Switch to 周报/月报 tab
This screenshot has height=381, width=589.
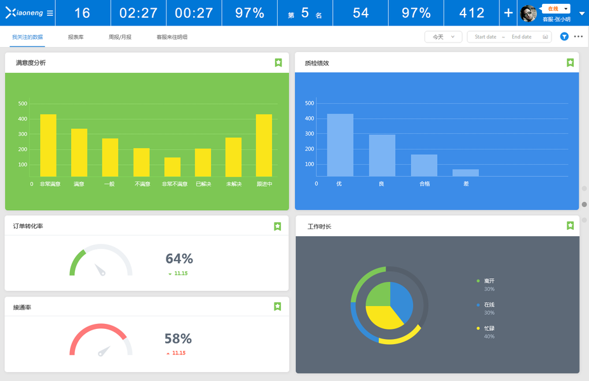pyautogui.click(x=120, y=37)
